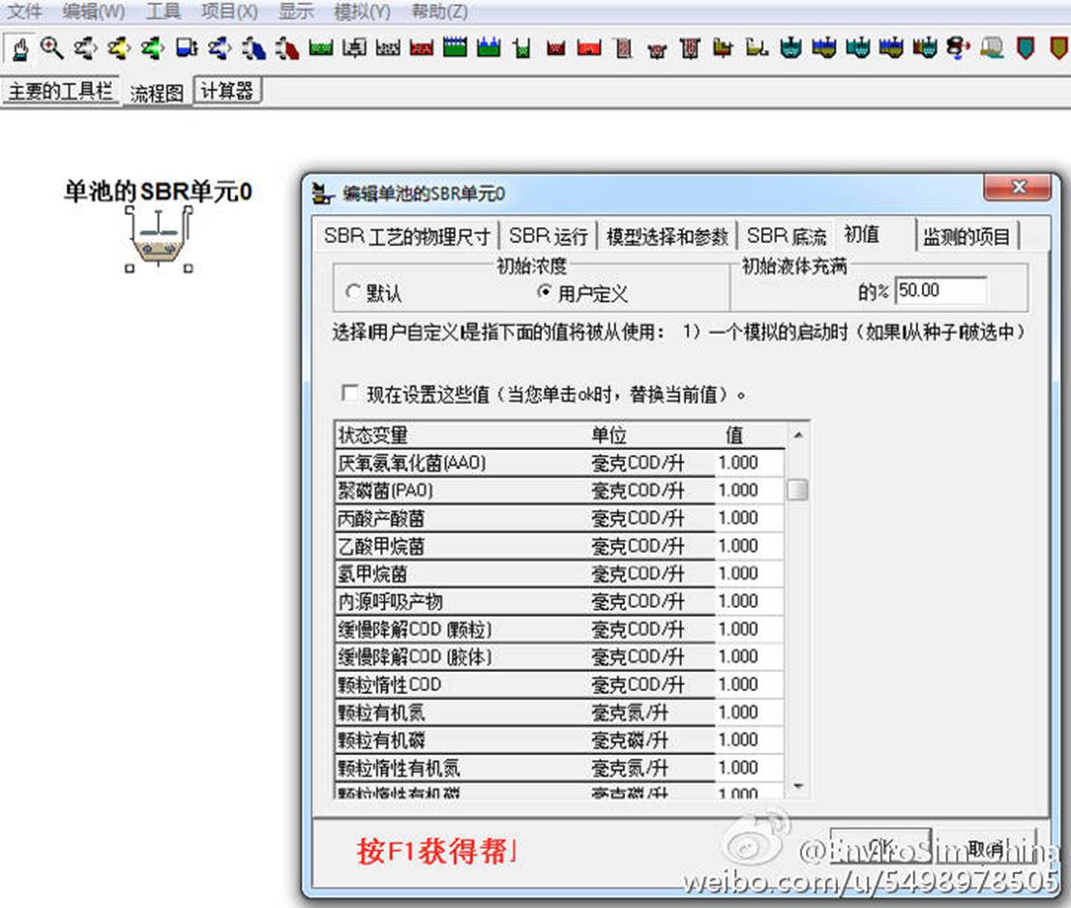Viewport: 1071px width, 908px height.
Task: Click the last shield icon in toolbar
Action: [1056, 47]
